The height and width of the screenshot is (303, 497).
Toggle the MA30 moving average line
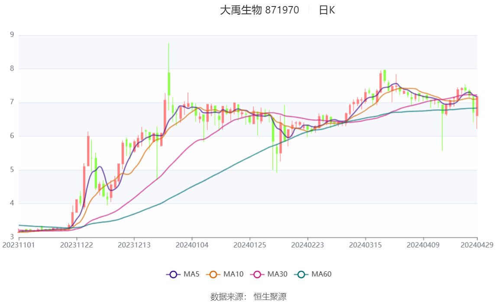coord(264,274)
